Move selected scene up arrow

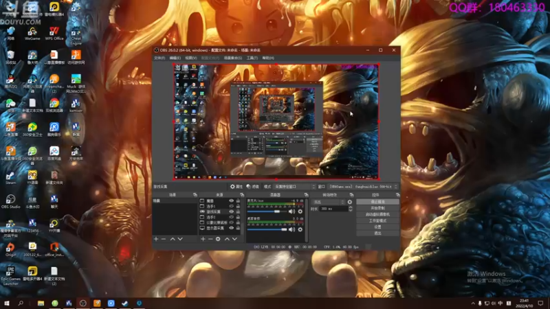[173, 239]
